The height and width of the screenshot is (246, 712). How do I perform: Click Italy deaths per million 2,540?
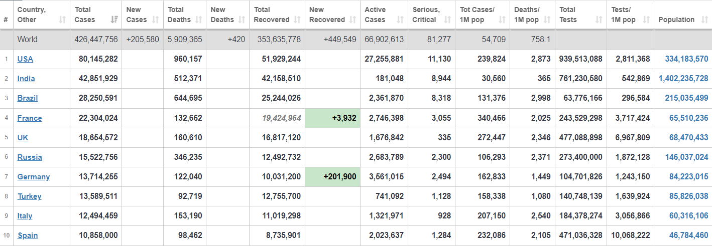click(541, 216)
